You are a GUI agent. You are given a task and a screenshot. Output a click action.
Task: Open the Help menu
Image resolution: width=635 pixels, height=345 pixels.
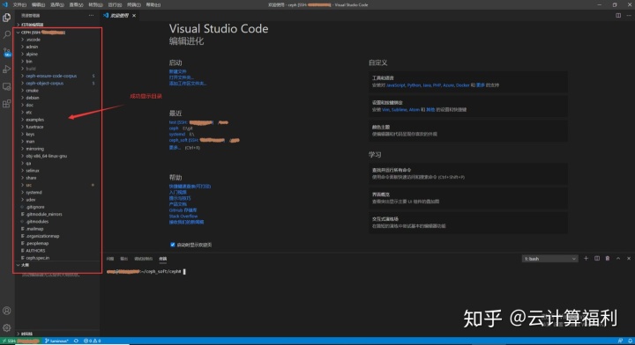(153, 5)
